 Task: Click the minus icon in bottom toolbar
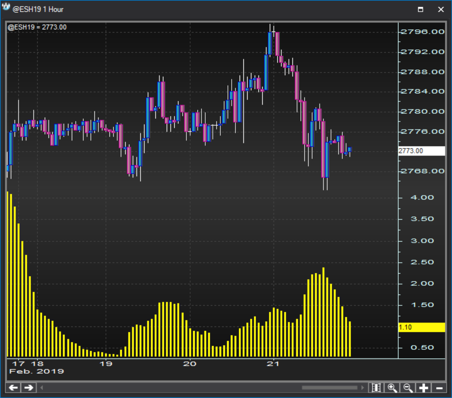(439, 388)
